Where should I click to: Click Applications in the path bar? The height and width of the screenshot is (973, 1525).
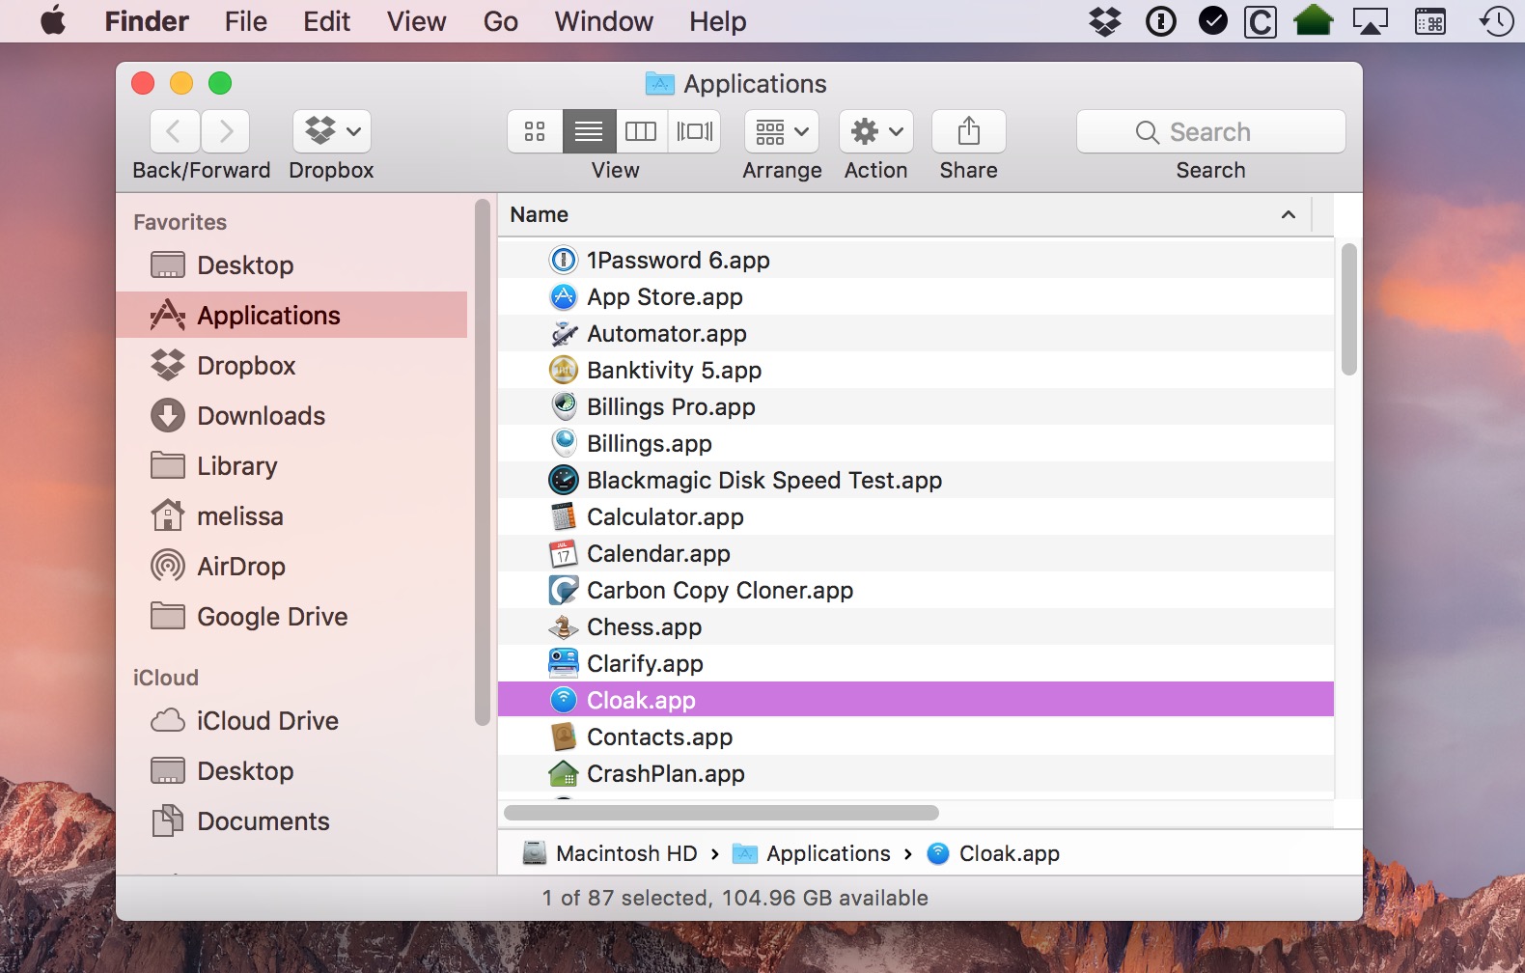[x=812, y=853]
